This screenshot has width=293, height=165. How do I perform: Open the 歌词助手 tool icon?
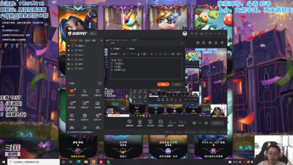point(85,117)
